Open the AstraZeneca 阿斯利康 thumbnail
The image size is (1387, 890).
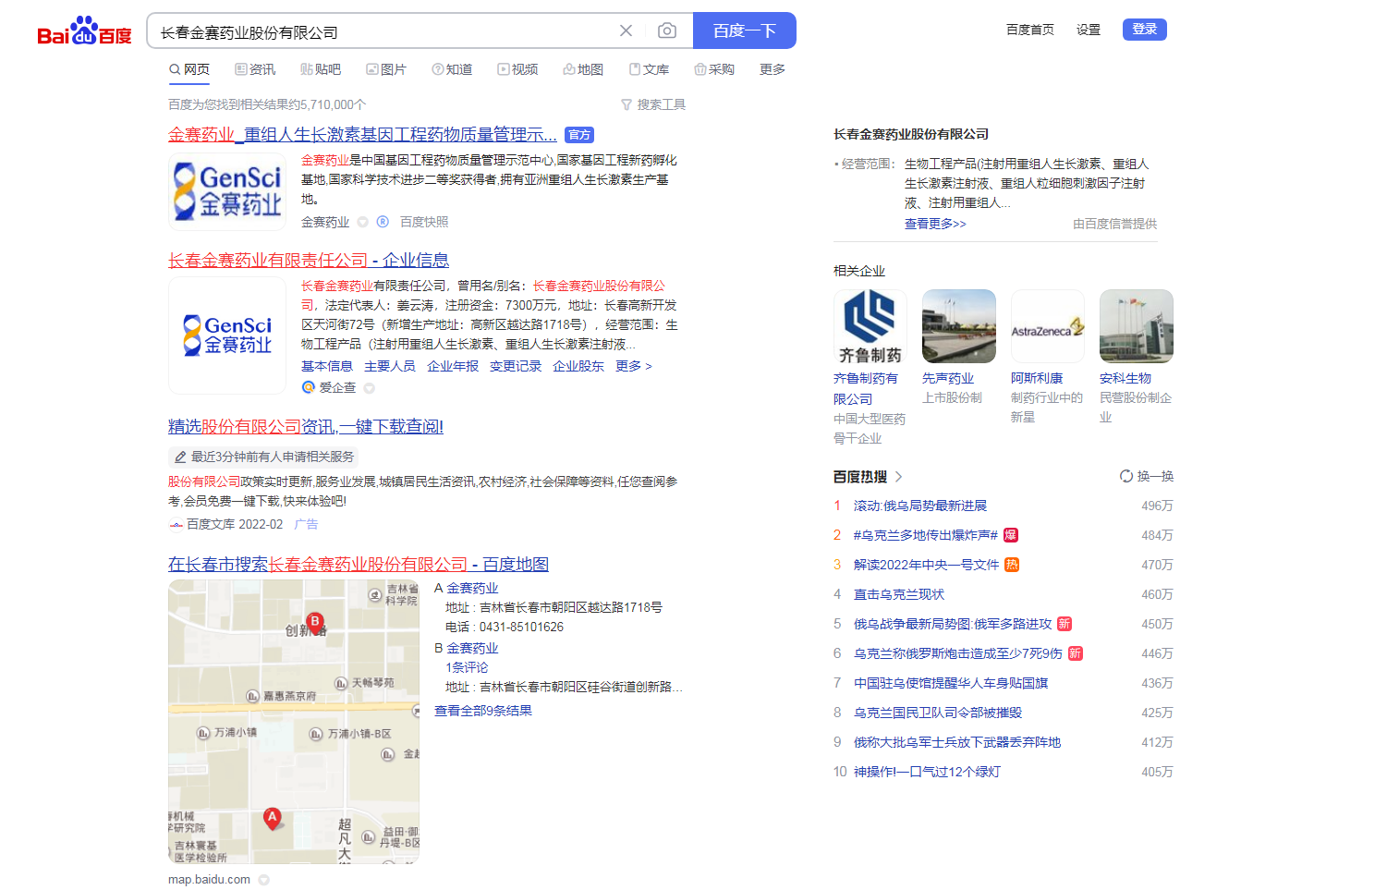click(1048, 326)
